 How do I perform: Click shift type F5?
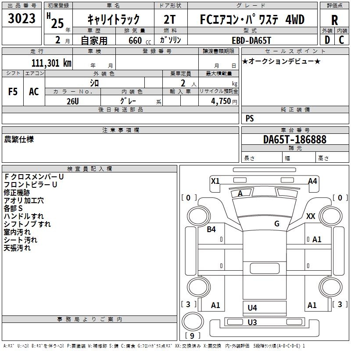[13, 92]
